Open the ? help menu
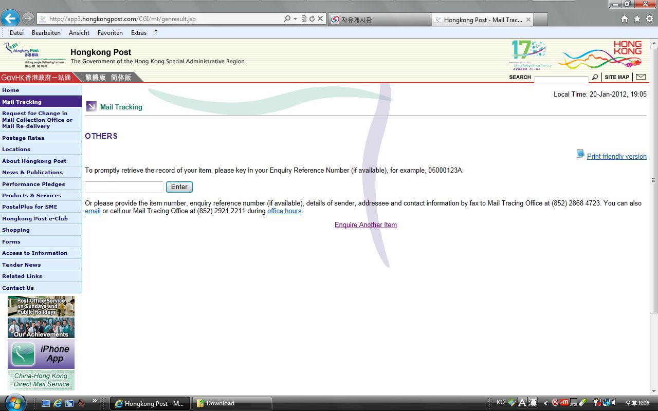Image resolution: width=658 pixels, height=411 pixels. pos(156,33)
